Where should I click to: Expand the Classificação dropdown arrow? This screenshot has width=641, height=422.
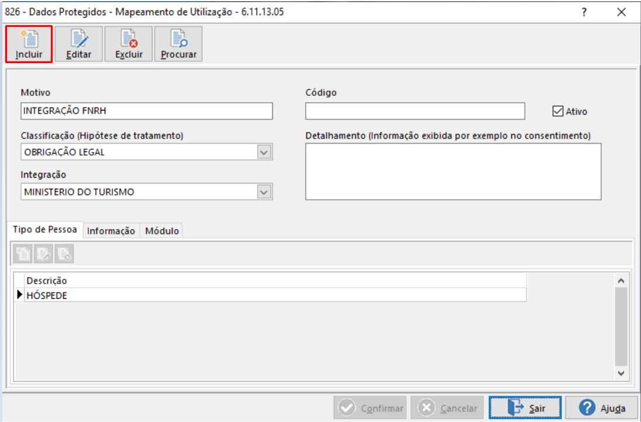click(264, 152)
